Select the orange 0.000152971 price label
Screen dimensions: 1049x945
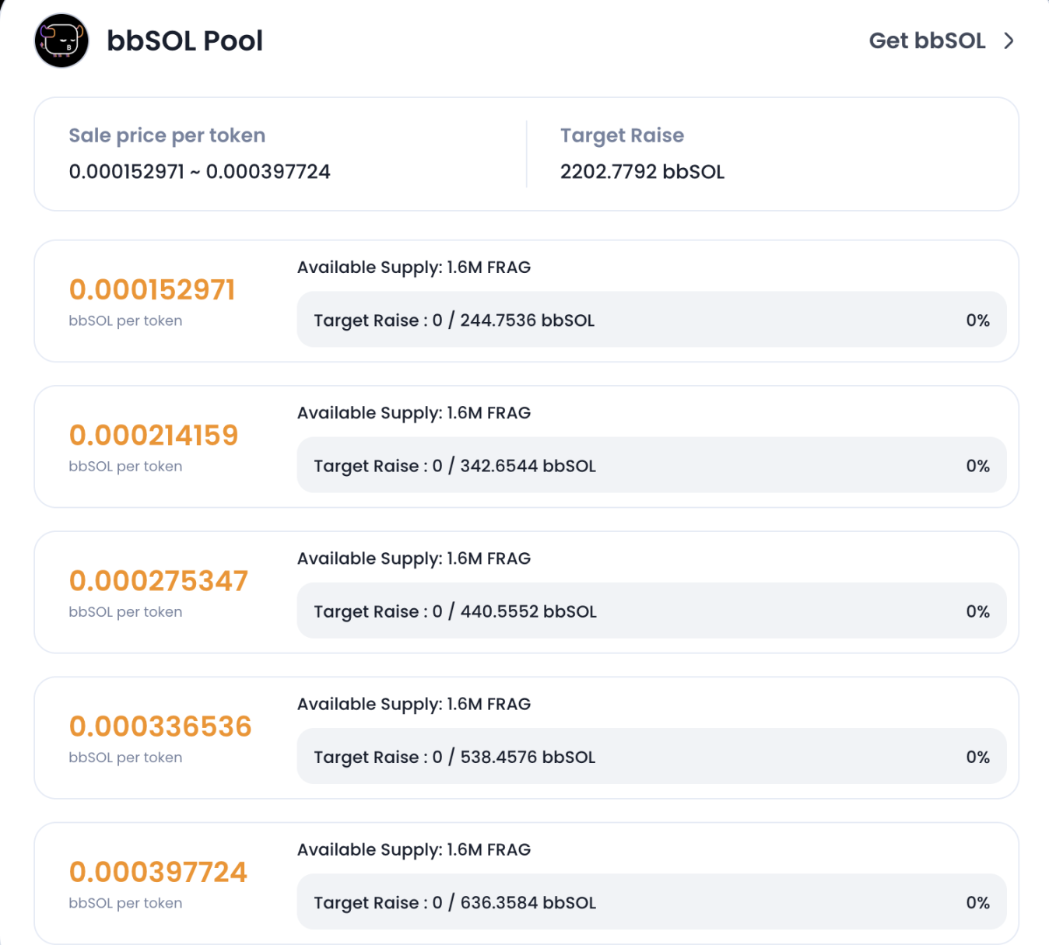[x=152, y=289]
